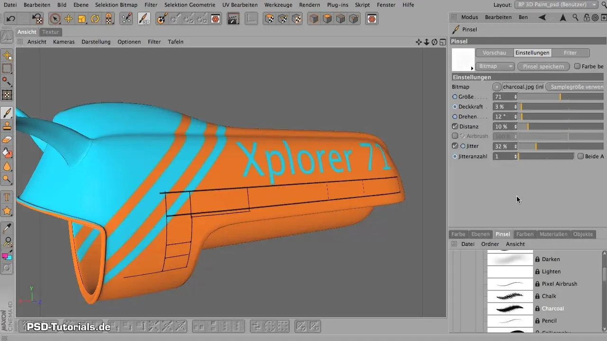Click the Samplegröße verwenden button
Screen dimensions: 607x341
pyautogui.click(x=575, y=87)
